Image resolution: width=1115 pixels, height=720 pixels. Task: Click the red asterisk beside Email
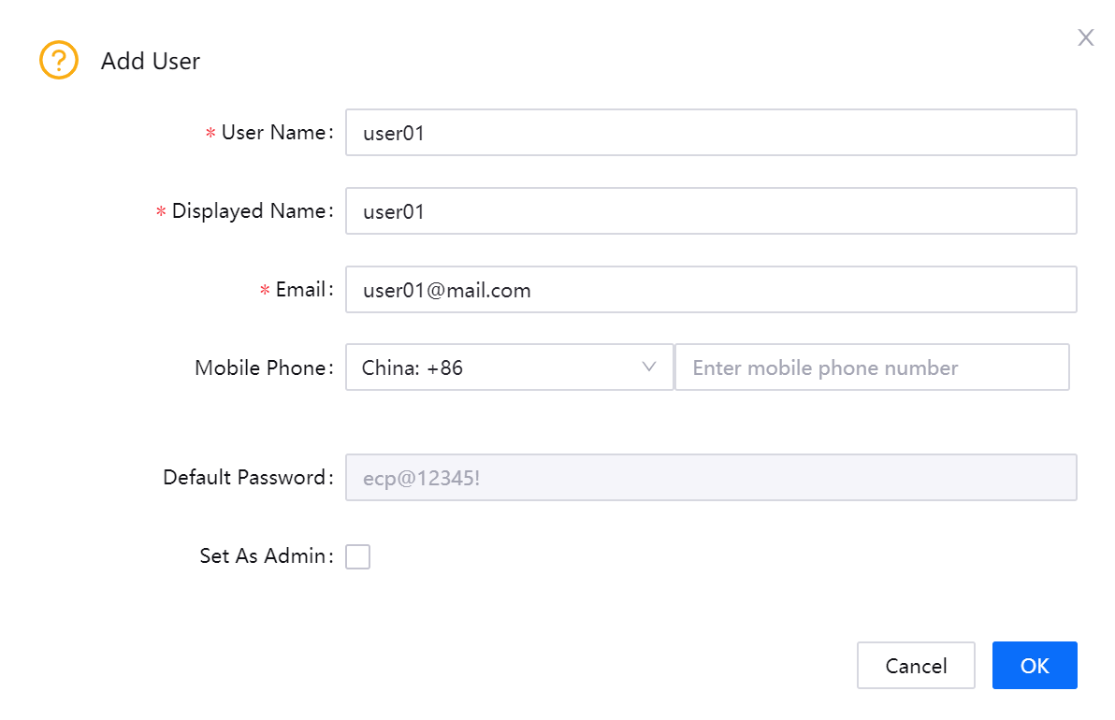pyautogui.click(x=265, y=291)
